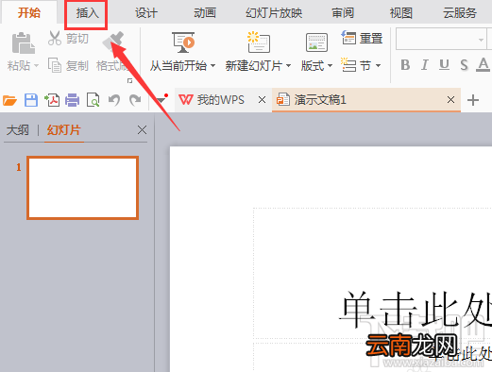Expand 从当前开始 dropdown arrow
This screenshot has height=372, width=492.
(212, 66)
